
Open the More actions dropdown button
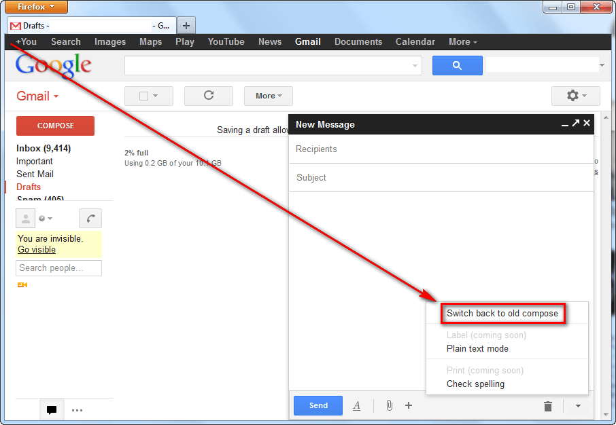pyautogui.click(x=269, y=96)
